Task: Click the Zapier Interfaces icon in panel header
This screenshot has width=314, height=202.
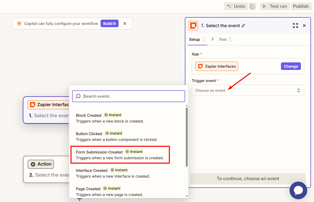Action: coord(193,25)
